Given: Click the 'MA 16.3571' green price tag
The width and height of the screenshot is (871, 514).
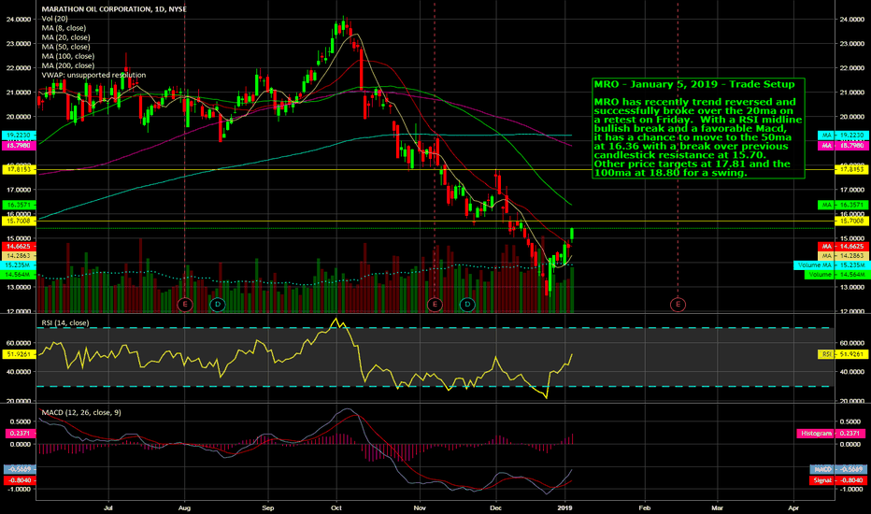Looking at the screenshot, I should (841, 205).
